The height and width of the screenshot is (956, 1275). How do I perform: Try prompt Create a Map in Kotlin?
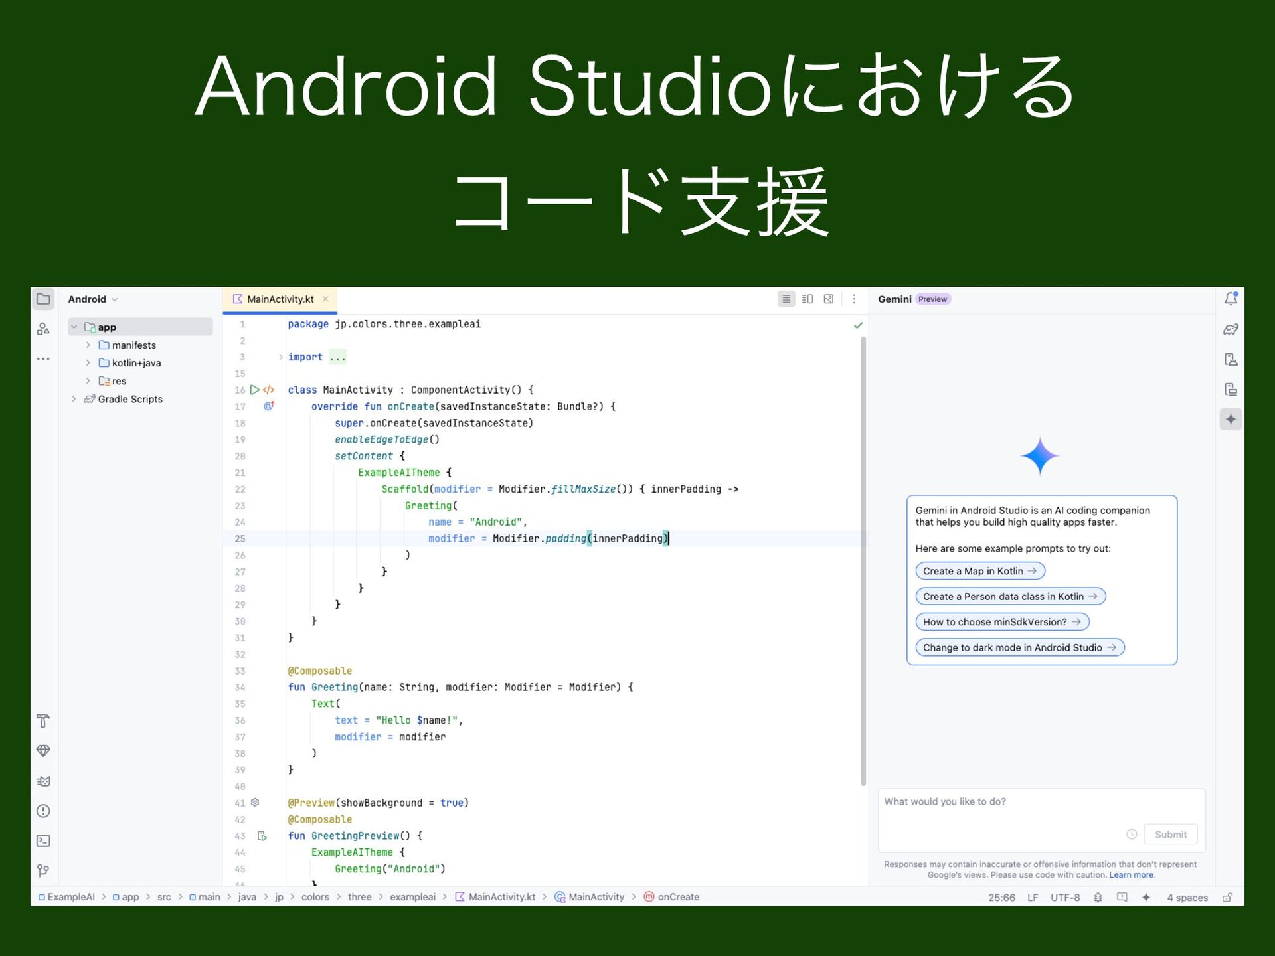(x=980, y=571)
